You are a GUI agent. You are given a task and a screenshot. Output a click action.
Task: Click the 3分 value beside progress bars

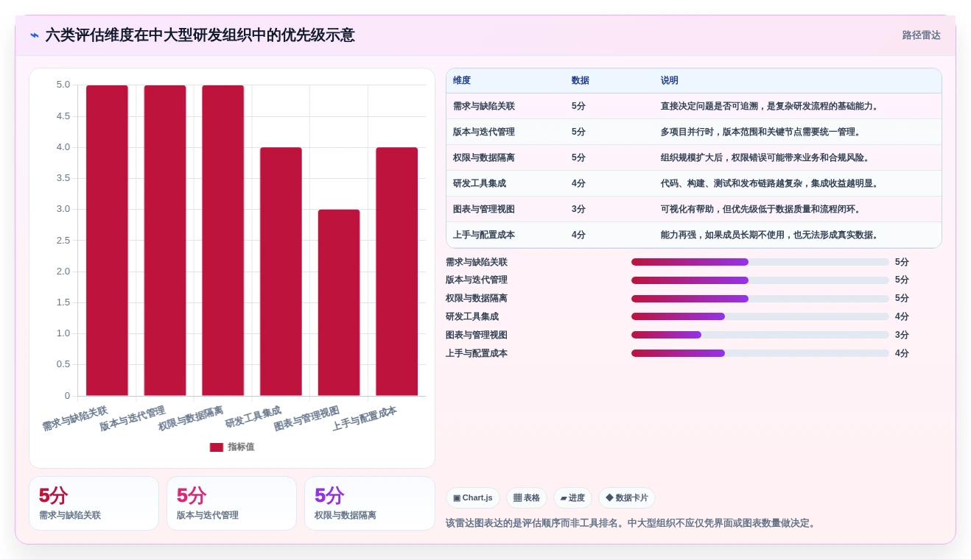902,335
